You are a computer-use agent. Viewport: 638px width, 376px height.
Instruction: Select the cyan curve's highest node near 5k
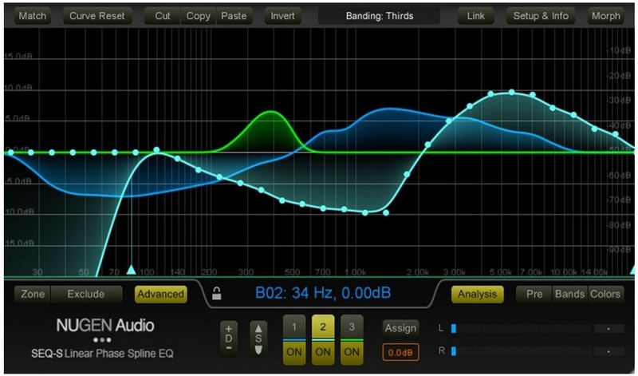pos(512,92)
